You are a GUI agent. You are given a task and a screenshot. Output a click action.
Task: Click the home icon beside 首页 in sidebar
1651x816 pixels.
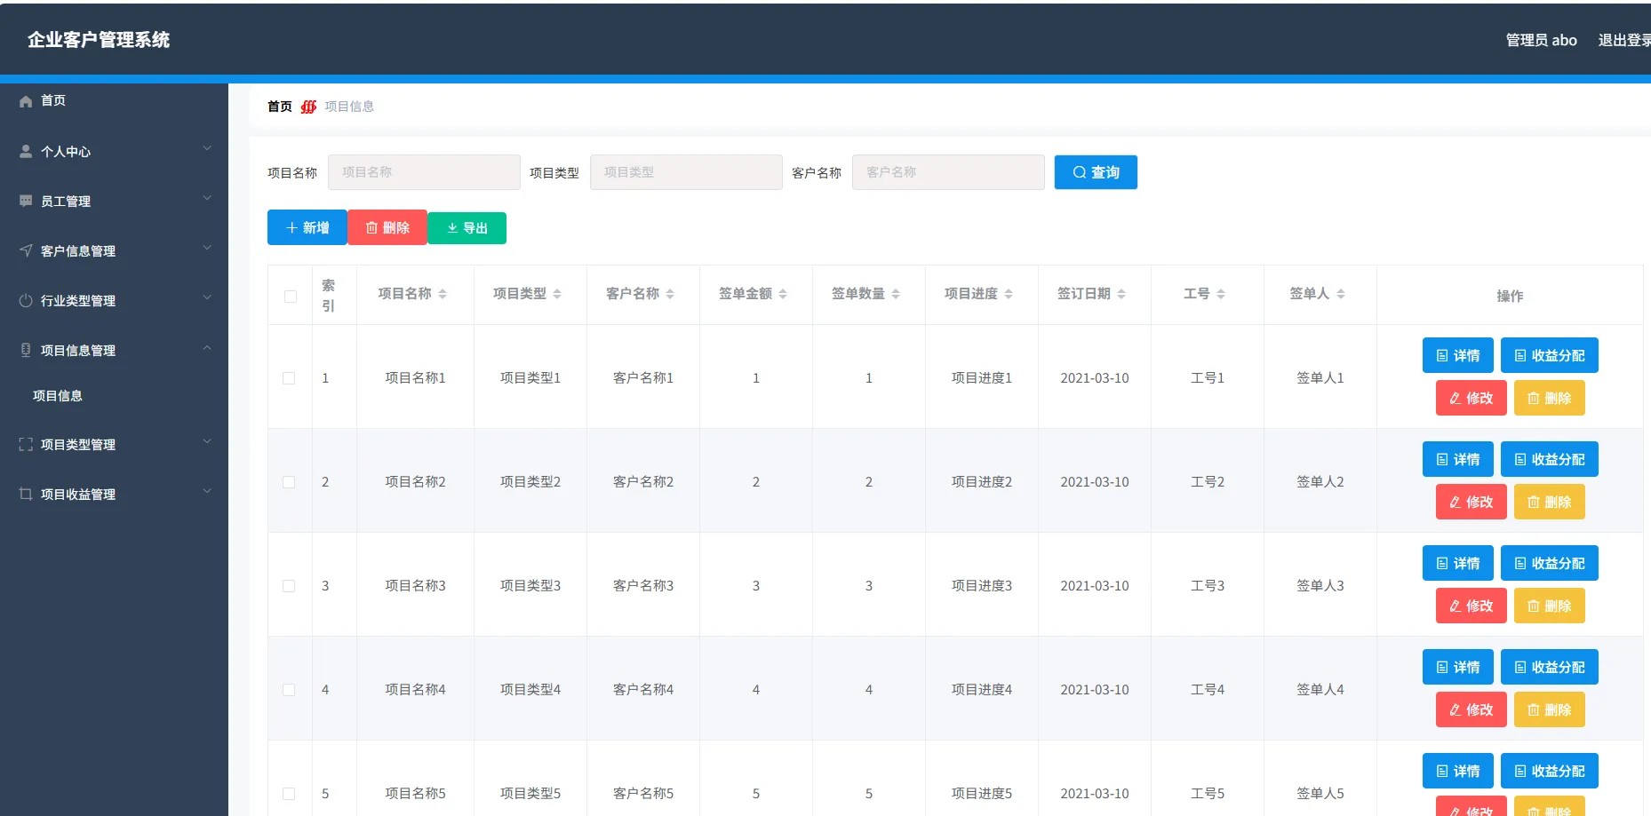pos(25,100)
